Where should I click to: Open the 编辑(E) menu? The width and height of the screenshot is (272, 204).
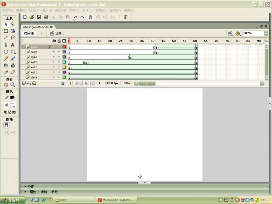point(21,10)
